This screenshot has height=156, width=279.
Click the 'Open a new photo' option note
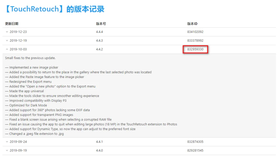pyautogui.click(x=50, y=86)
